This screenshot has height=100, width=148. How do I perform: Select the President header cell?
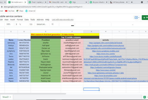click(45, 40)
